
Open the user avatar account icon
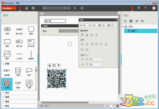click(154, 8)
